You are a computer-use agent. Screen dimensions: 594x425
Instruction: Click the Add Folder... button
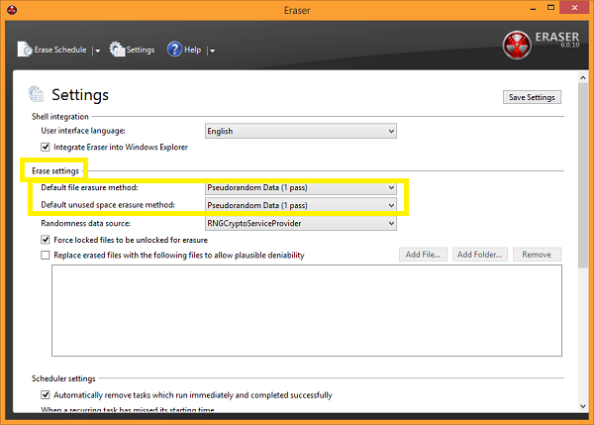(479, 255)
